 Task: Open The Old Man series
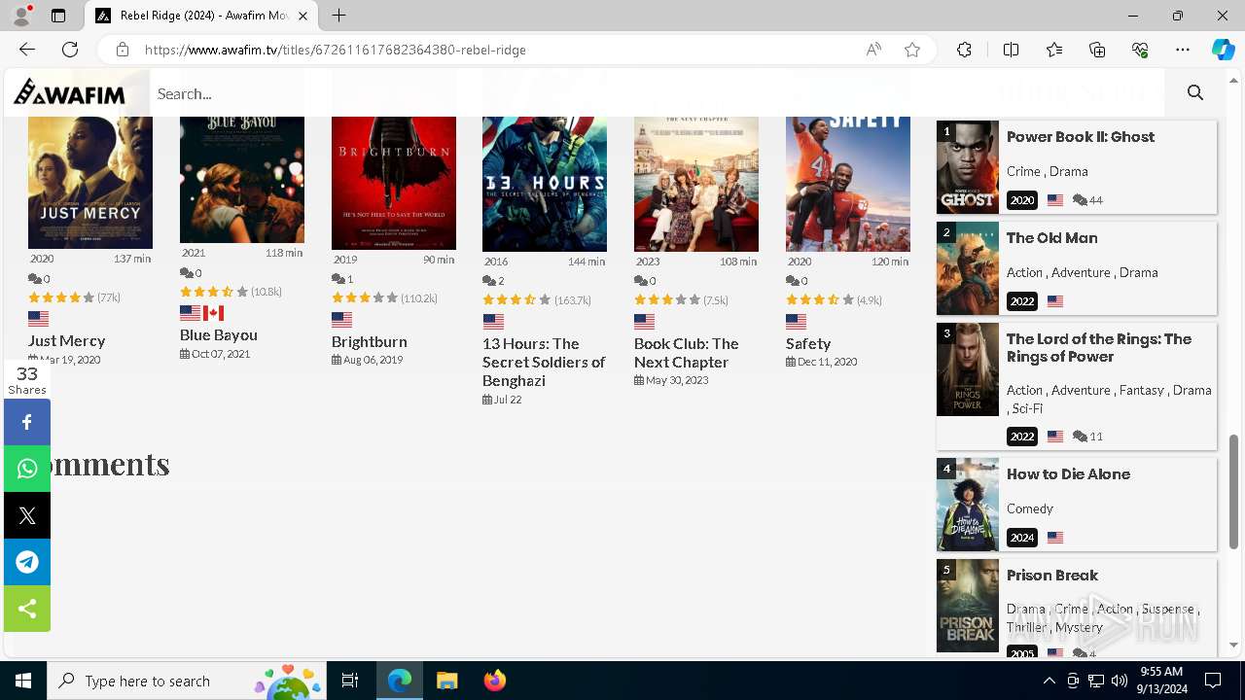click(1052, 237)
